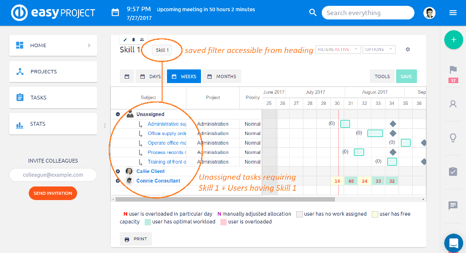Screen dimensions: 466x253
Task: Switch to the Months view
Action: (222, 77)
